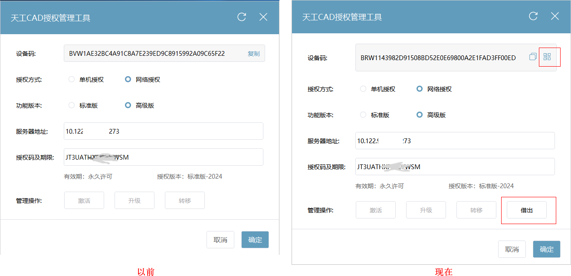Select 网络授权 radio in the 以前 dialog
Image resolution: width=571 pixels, height=276 pixels.
pyautogui.click(x=128, y=79)
